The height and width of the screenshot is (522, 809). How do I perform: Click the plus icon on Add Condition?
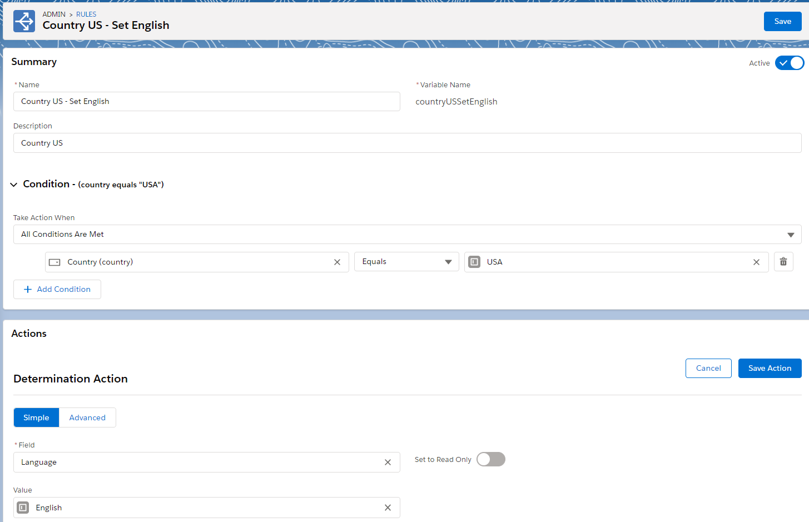[27, 289]
